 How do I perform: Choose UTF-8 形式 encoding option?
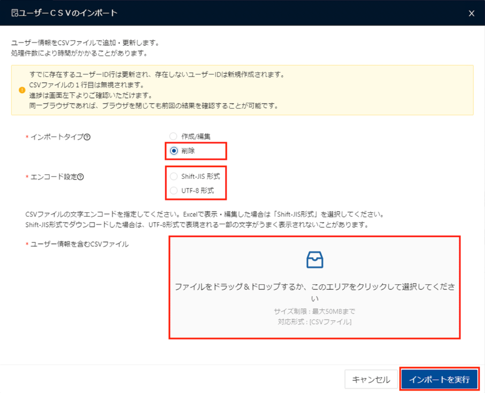coord(173,191)
